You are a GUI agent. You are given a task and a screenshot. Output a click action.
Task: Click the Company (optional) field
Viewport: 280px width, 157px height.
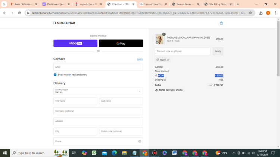point(98,111)
